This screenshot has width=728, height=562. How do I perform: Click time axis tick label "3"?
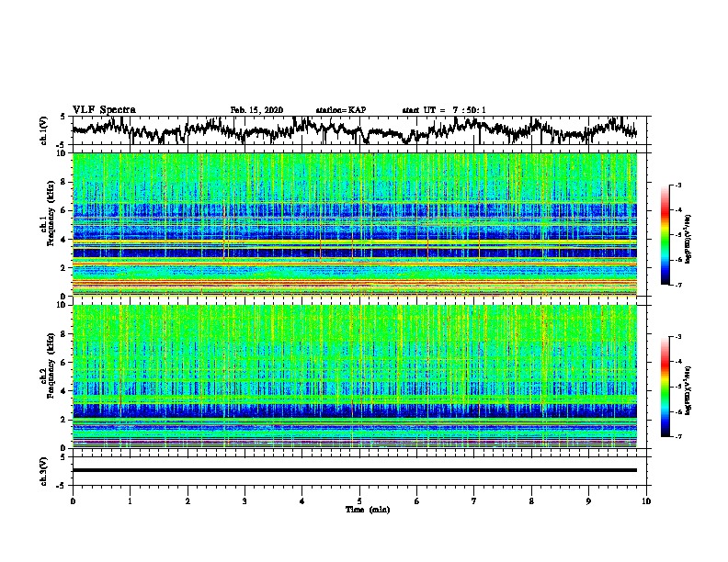pos(245,501)
